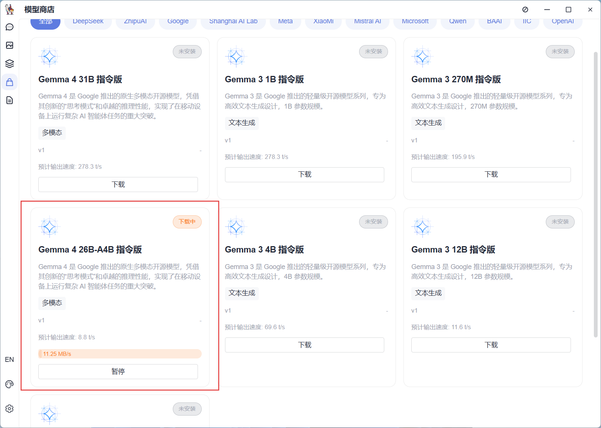The height and width of the screenshot is (428, 601).
Task: Click the Gemma 4 31B model icon
Action: pos(49,57)
